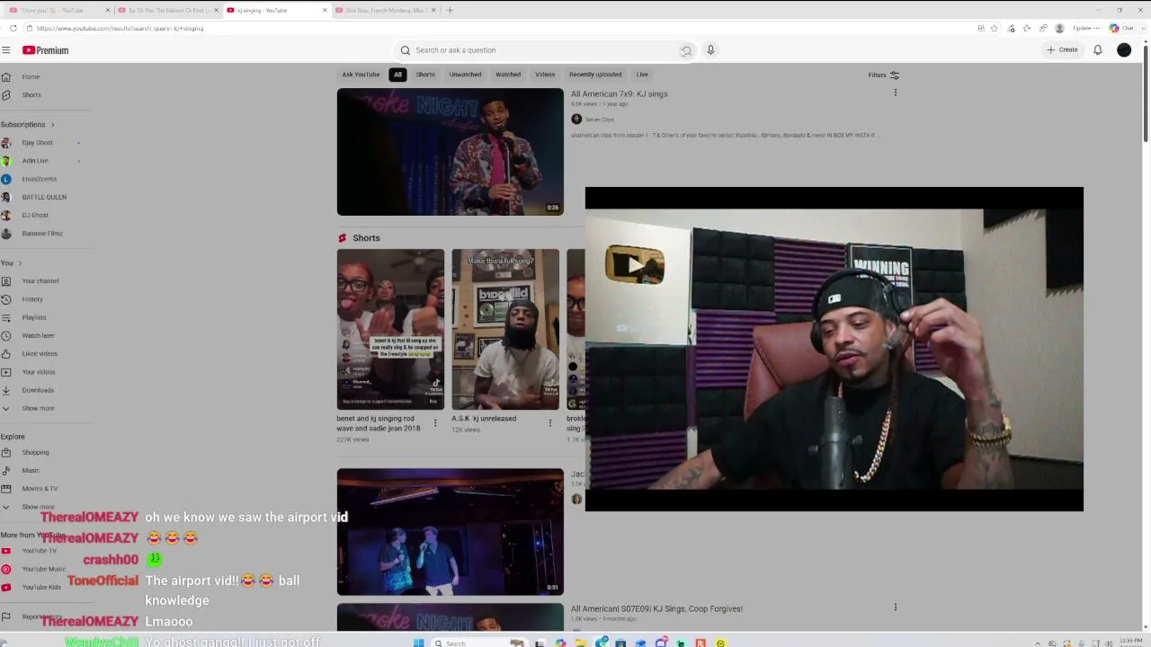Open more options for All American 7x9 video
This screenshot has width=1151, height=647.
point(895,93)
